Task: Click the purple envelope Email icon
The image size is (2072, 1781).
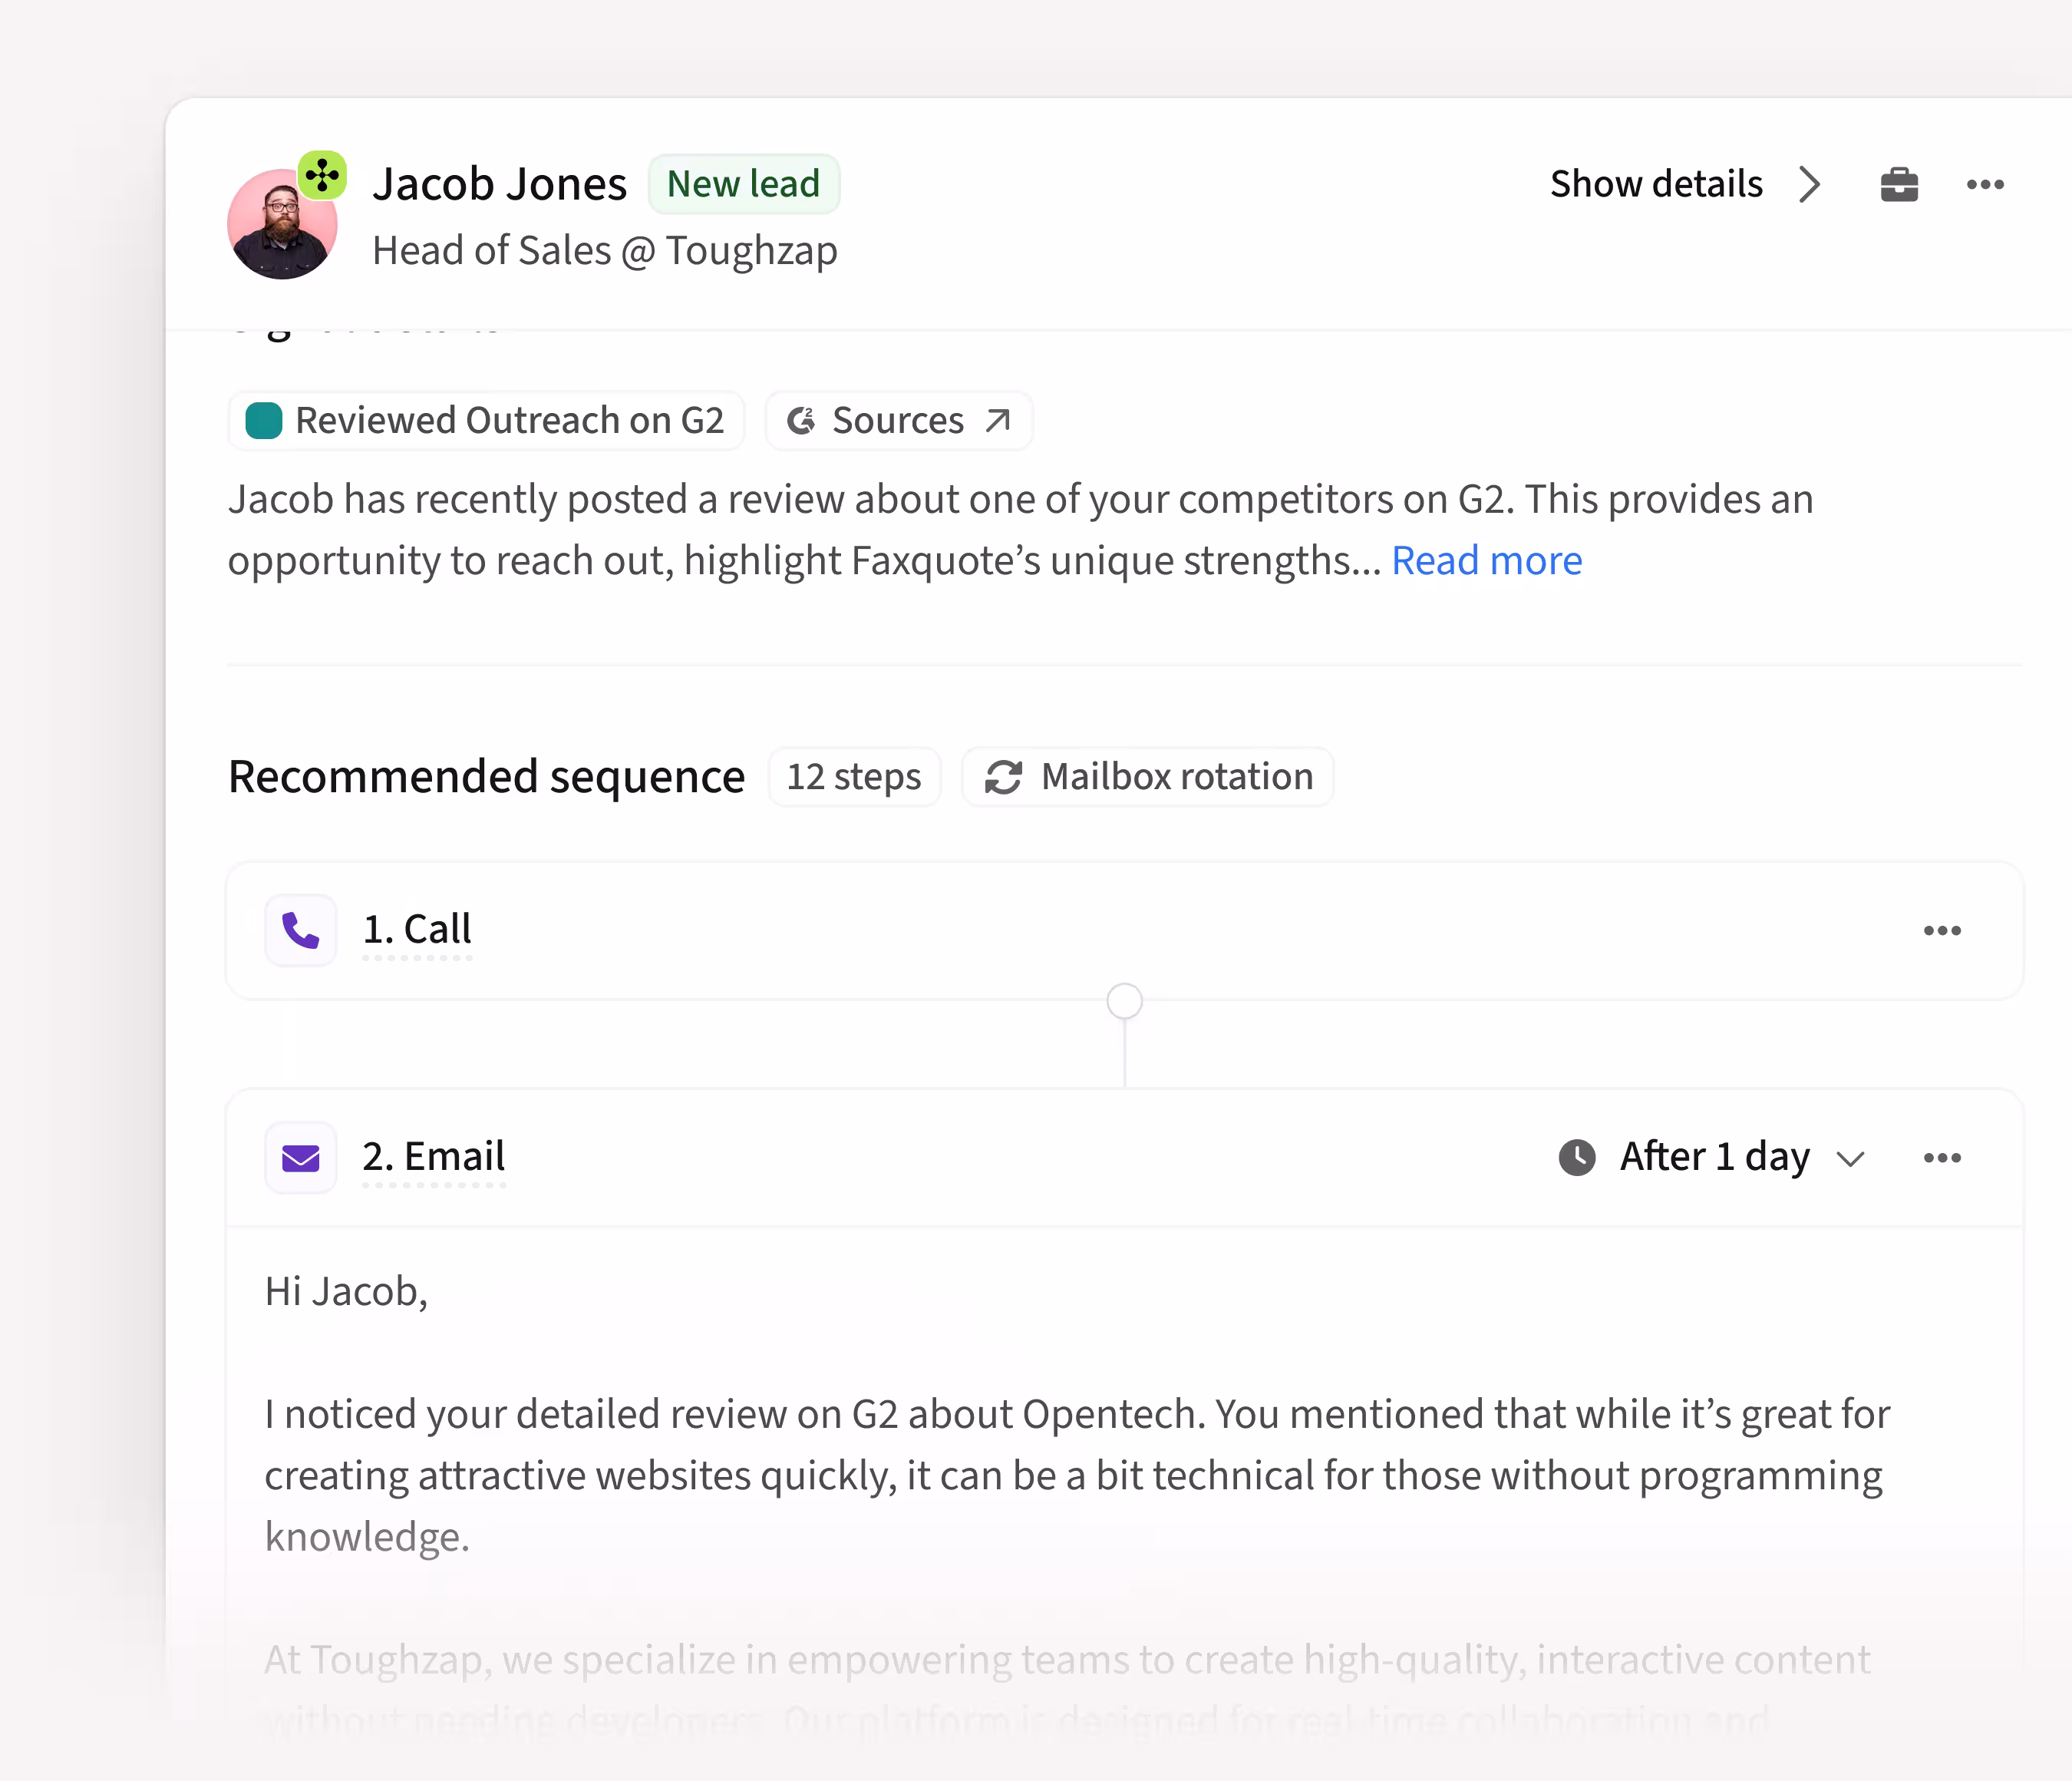Action: [301, 1158]
